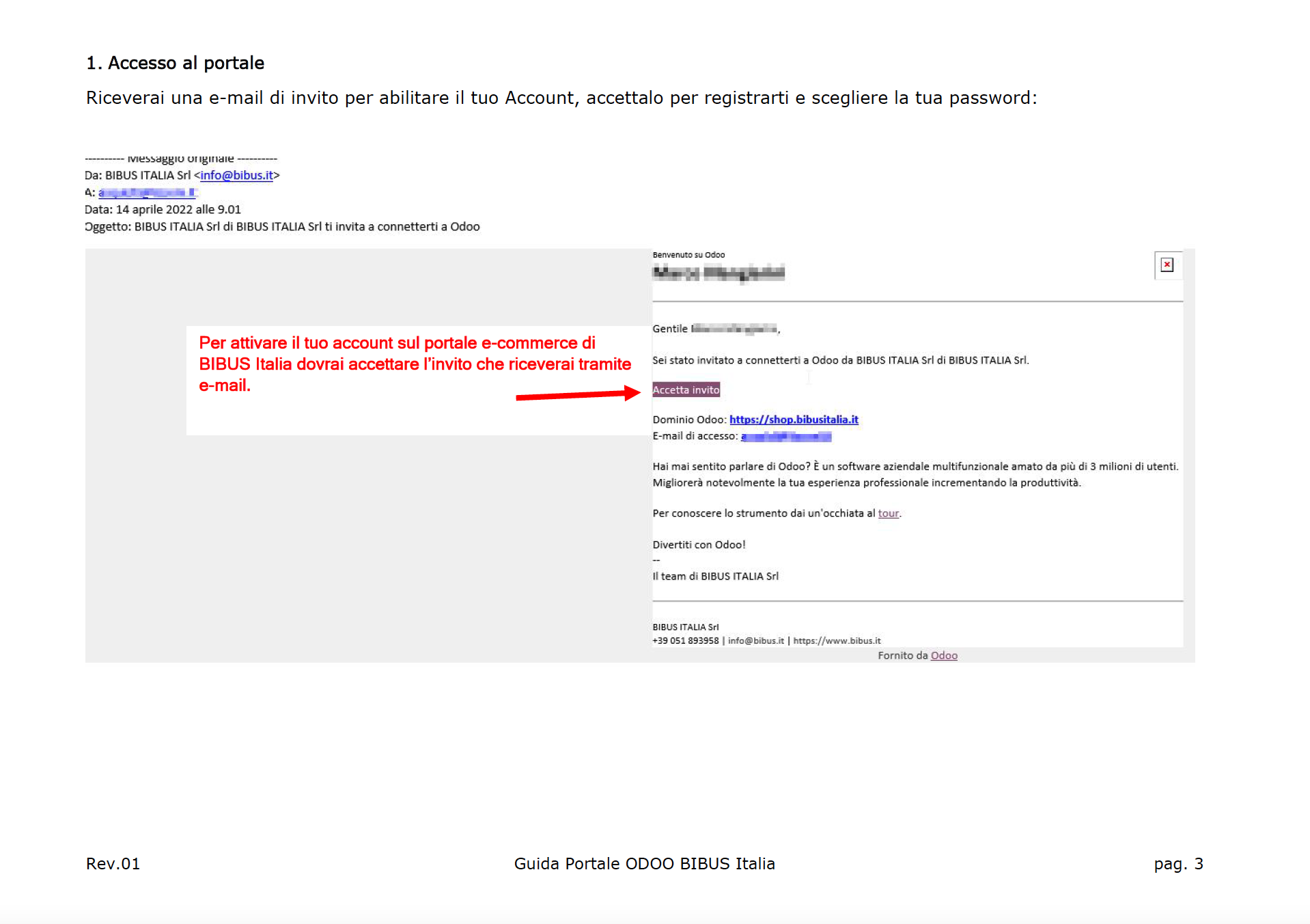
Task: Click the heading 1. Accesso al portale
Action: coord(175,63)
